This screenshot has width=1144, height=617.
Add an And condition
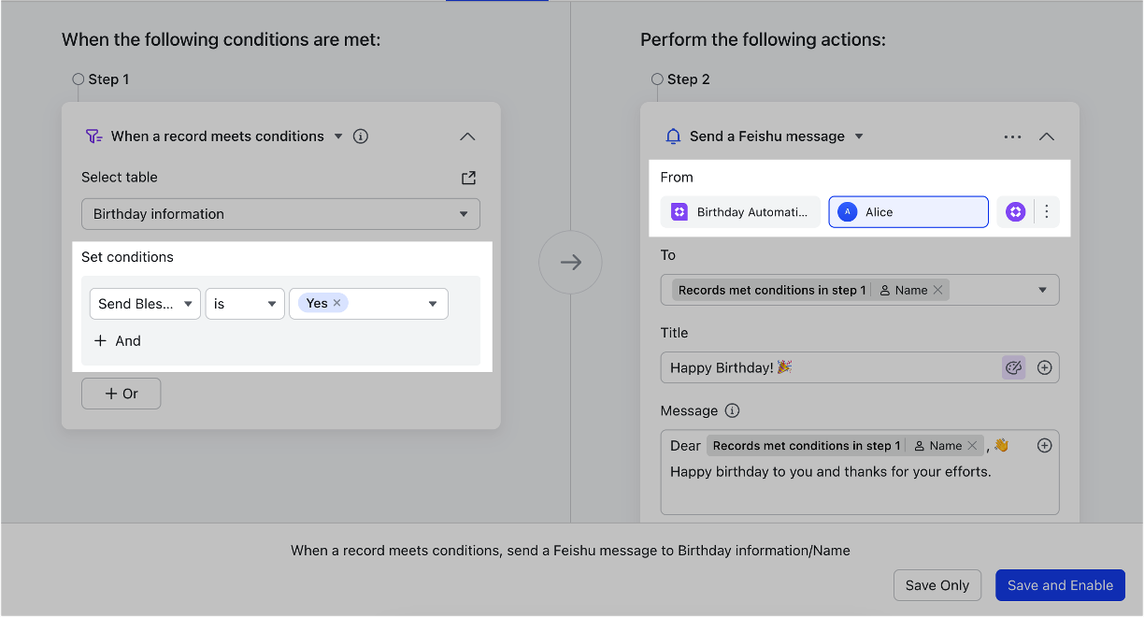tap(118, 341)
